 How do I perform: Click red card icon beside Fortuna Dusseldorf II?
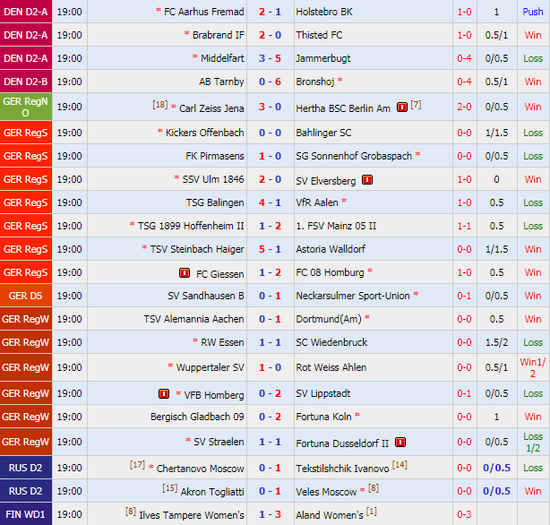[x=400, y=443]
